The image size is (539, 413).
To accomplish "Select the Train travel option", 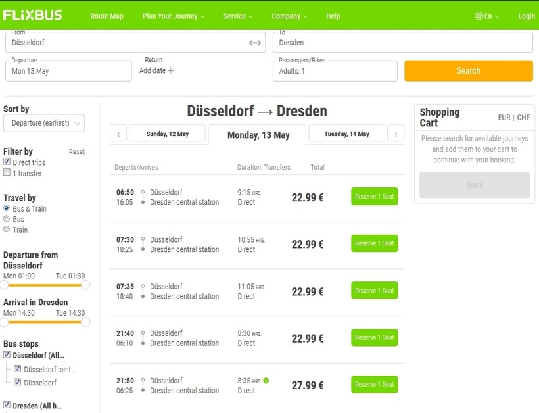I will point(7,230).
